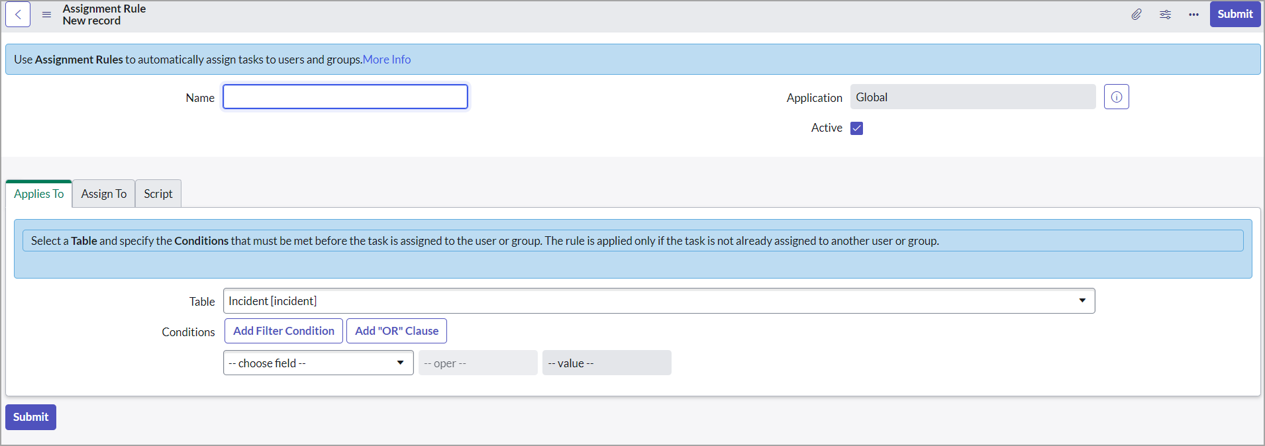The image size is (1265, 446).
Task: Open the More Info link
Action: pyautogui.click(x=387, y=60)
